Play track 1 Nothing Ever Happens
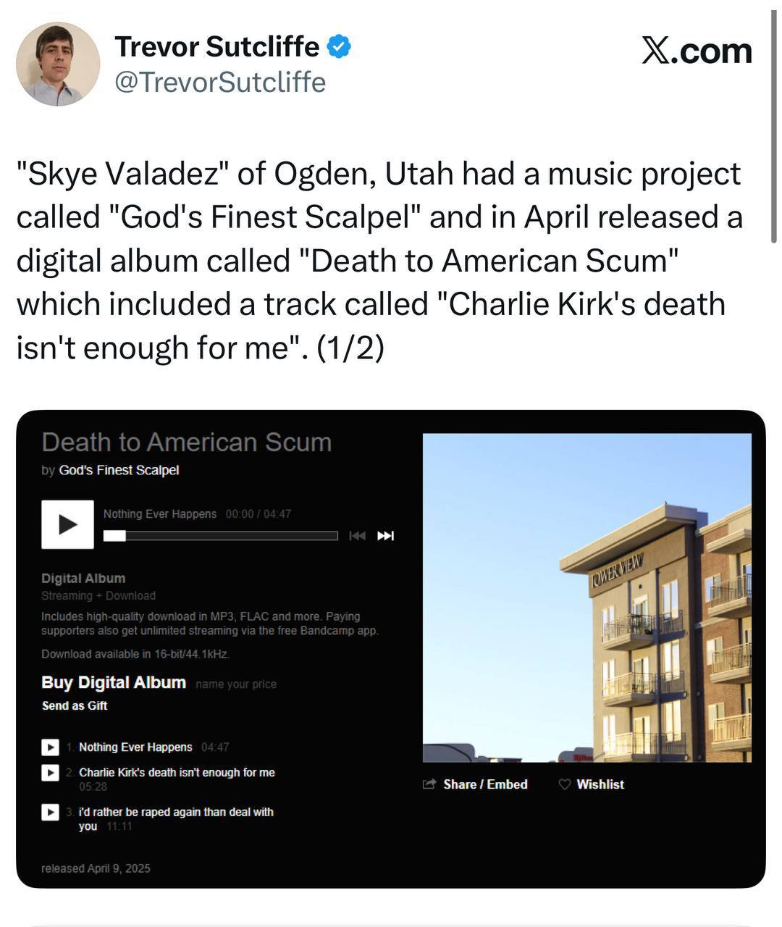 pos(50,747)
